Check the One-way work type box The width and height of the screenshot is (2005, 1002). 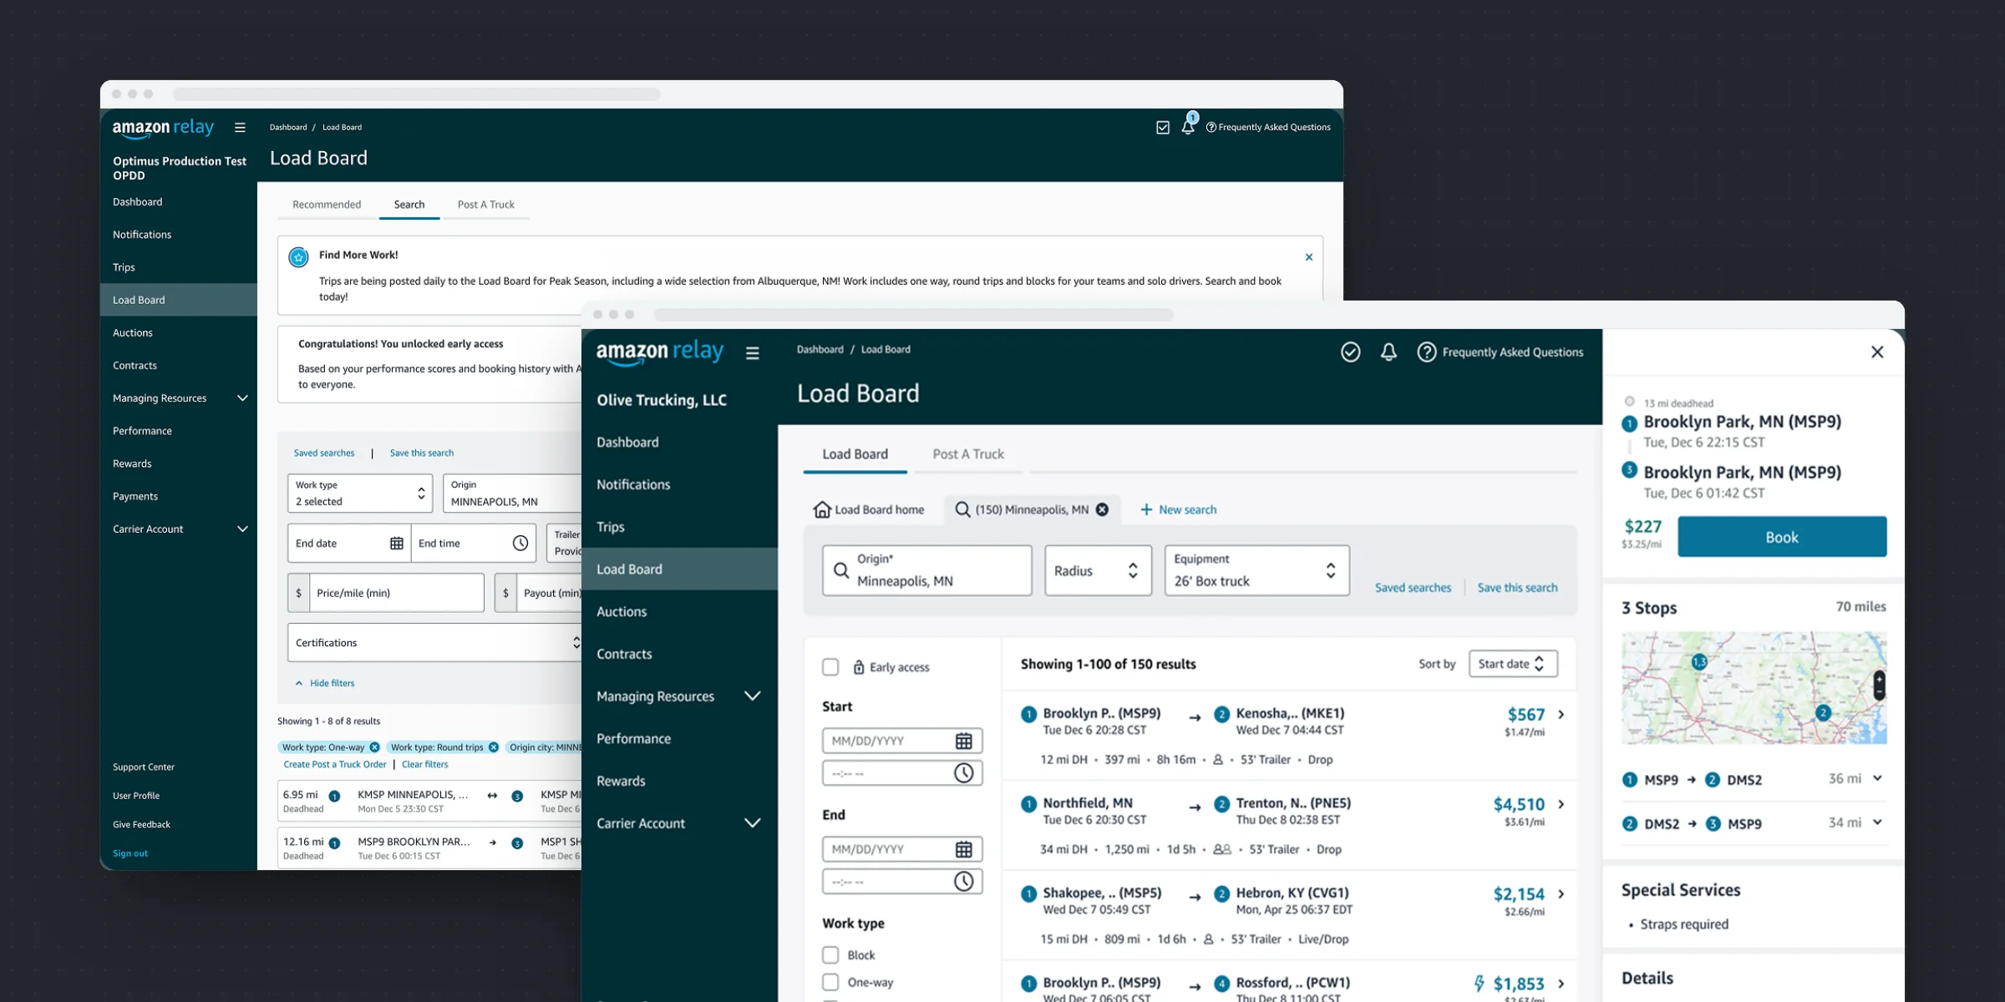click(830, 983)
